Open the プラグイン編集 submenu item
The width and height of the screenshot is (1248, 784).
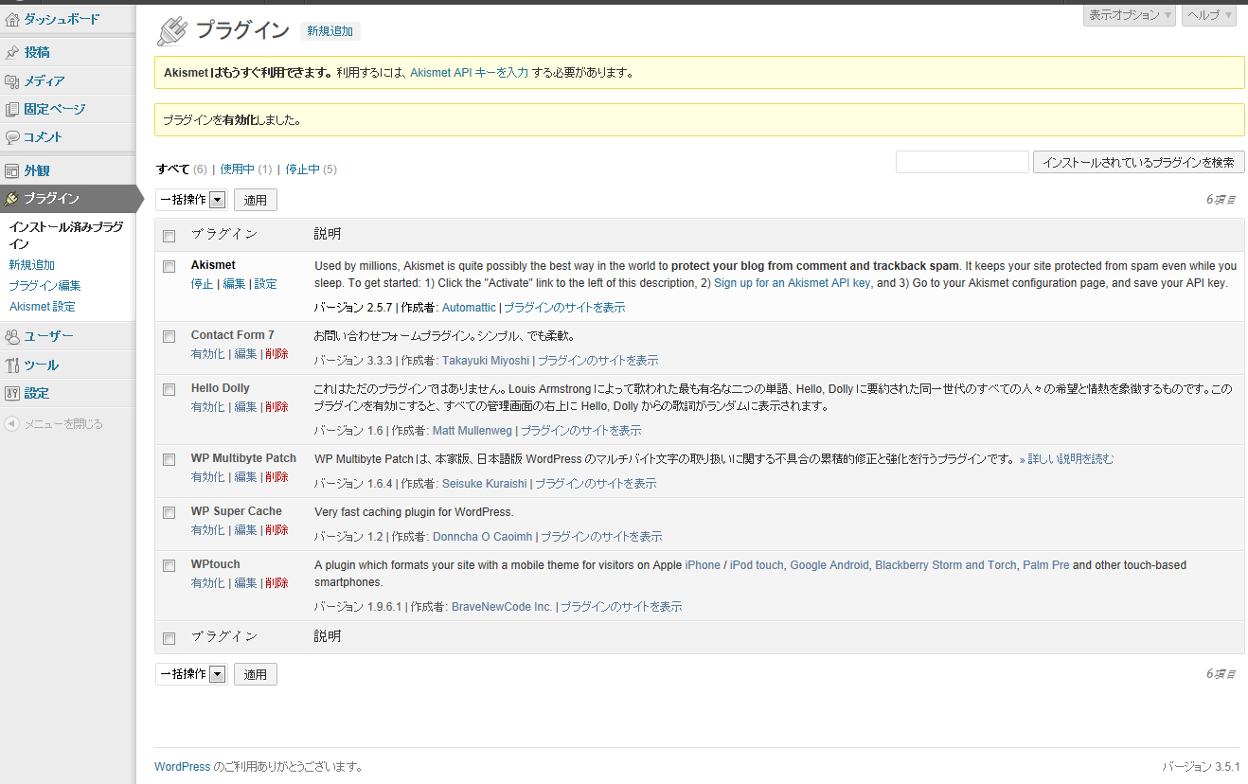pos(45,286)
